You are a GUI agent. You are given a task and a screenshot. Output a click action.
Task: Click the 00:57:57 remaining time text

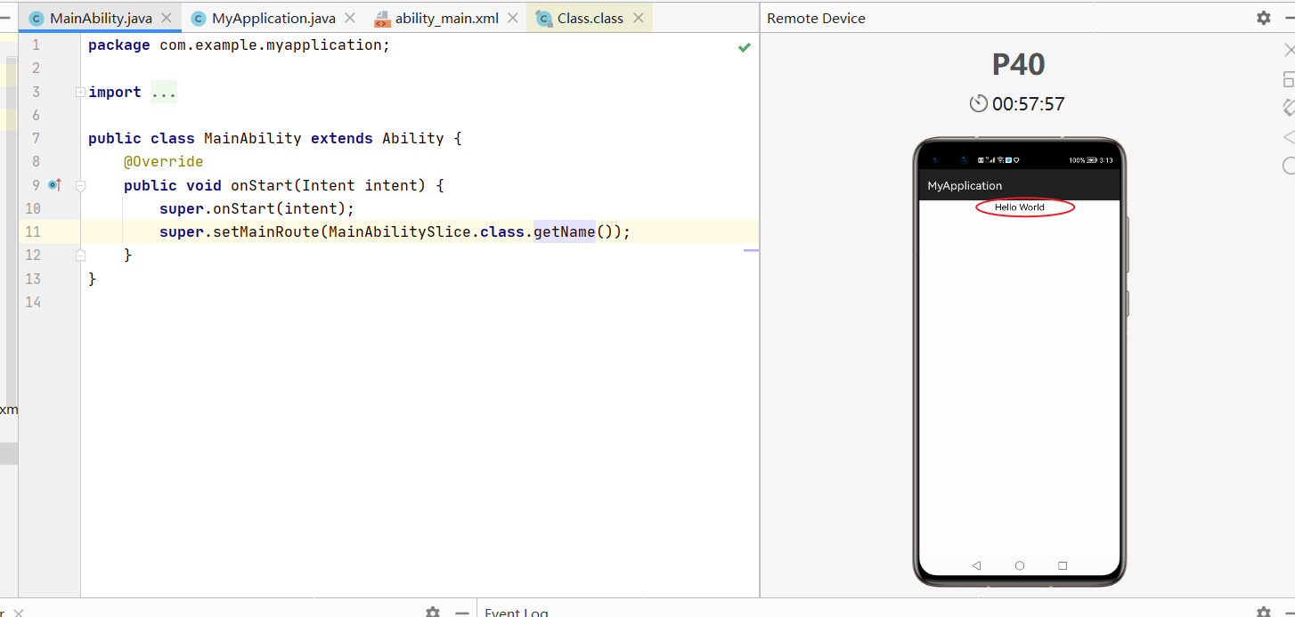[1029, 104]
